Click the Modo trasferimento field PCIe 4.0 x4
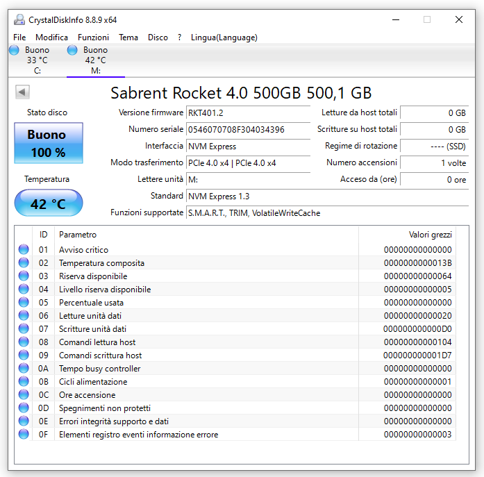This screenshot has height=477, width=484. pos(248,162)
